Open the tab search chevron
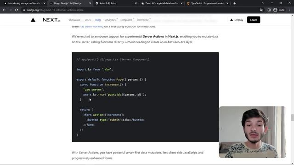This screenshot has height=165, width=294. click(x=263, y=3)
